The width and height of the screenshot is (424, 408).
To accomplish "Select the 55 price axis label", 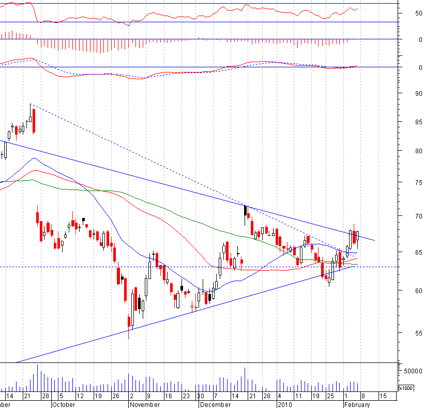I will tap(419, 333).
